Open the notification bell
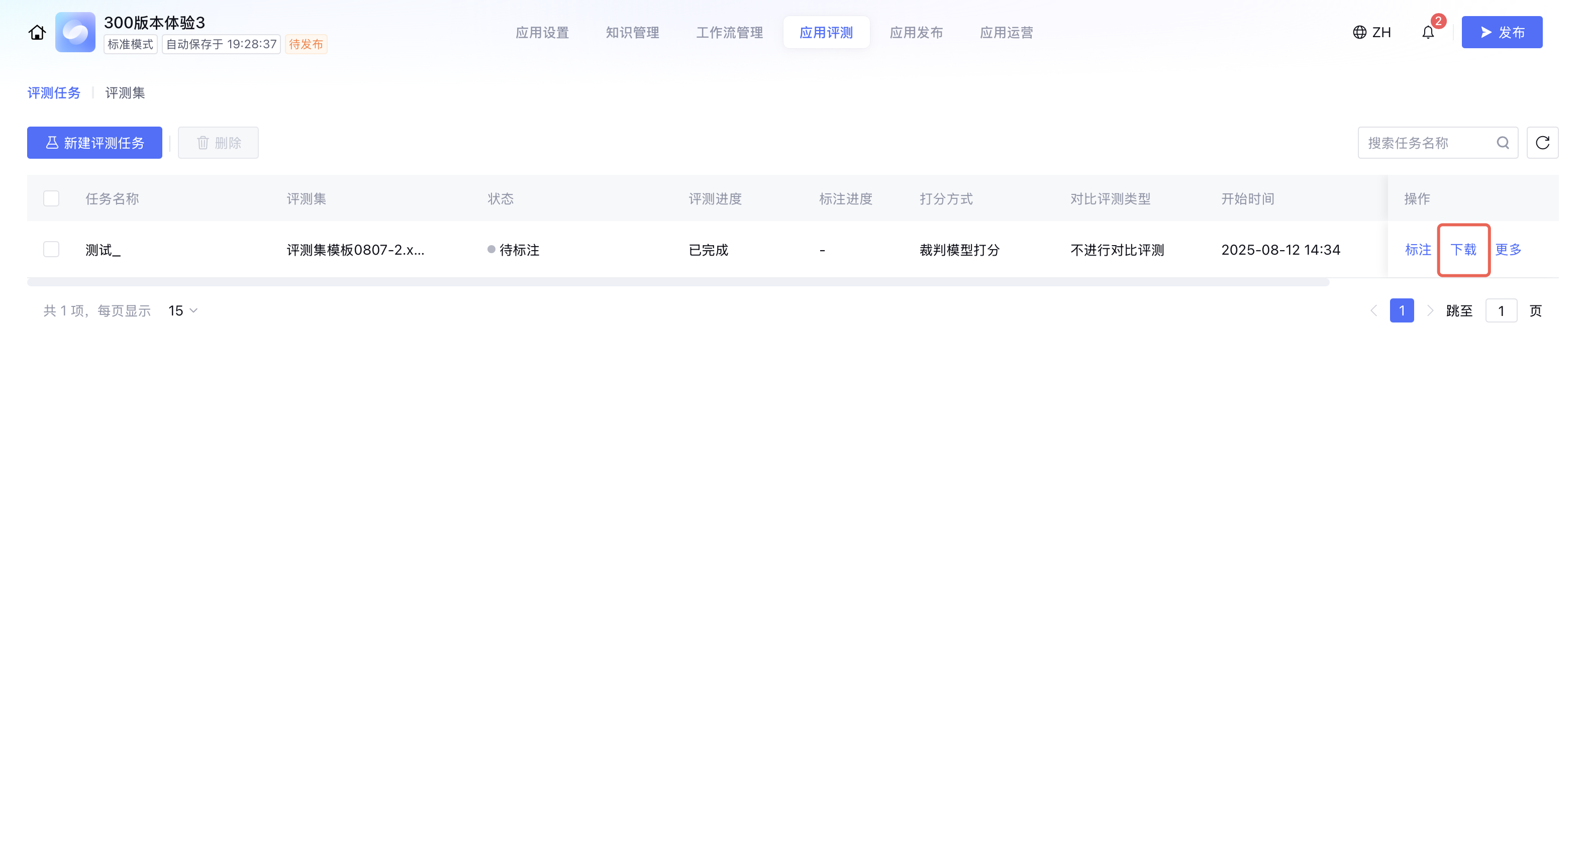1584x862 pixels. (x=1428, y=33)
